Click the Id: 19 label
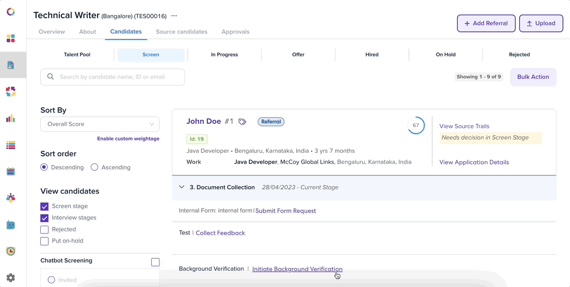Image resolution: width=570 pixels, height=287 pixels. pos(197,139)
